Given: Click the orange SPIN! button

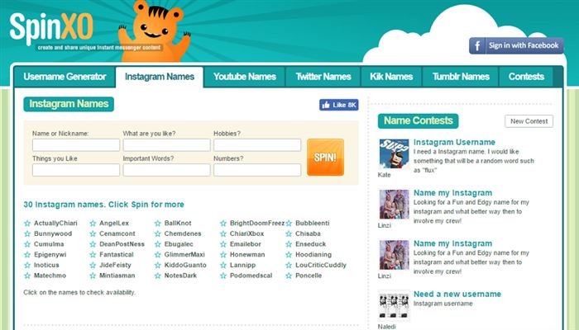Looking at the screenshot, I should (x=325, y=158).
